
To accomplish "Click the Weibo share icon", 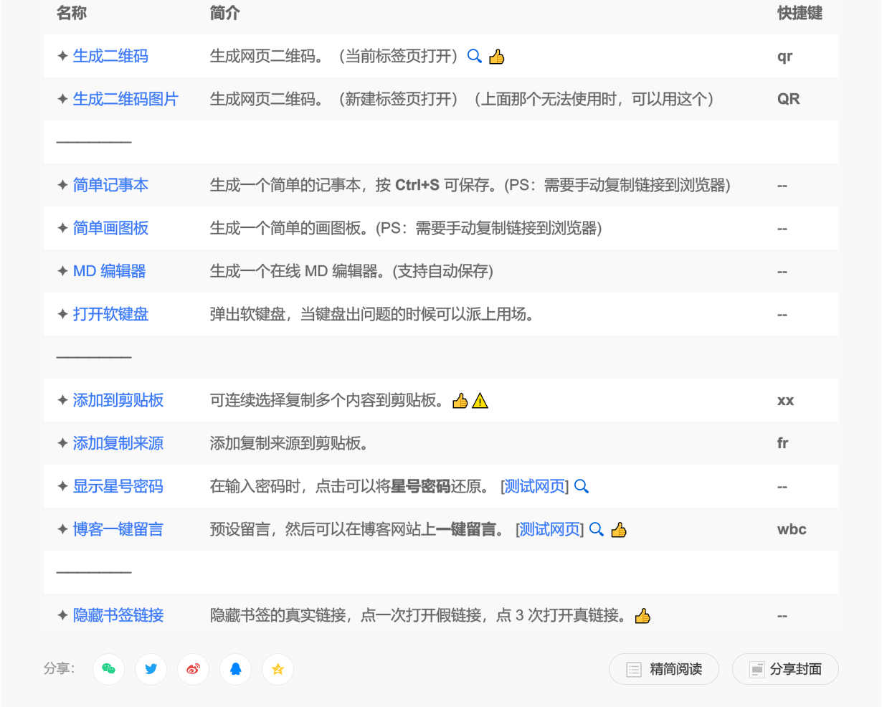I will (x=194, y=670).
